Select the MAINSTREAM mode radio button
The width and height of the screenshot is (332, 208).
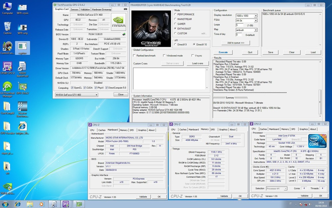point(175,19)
